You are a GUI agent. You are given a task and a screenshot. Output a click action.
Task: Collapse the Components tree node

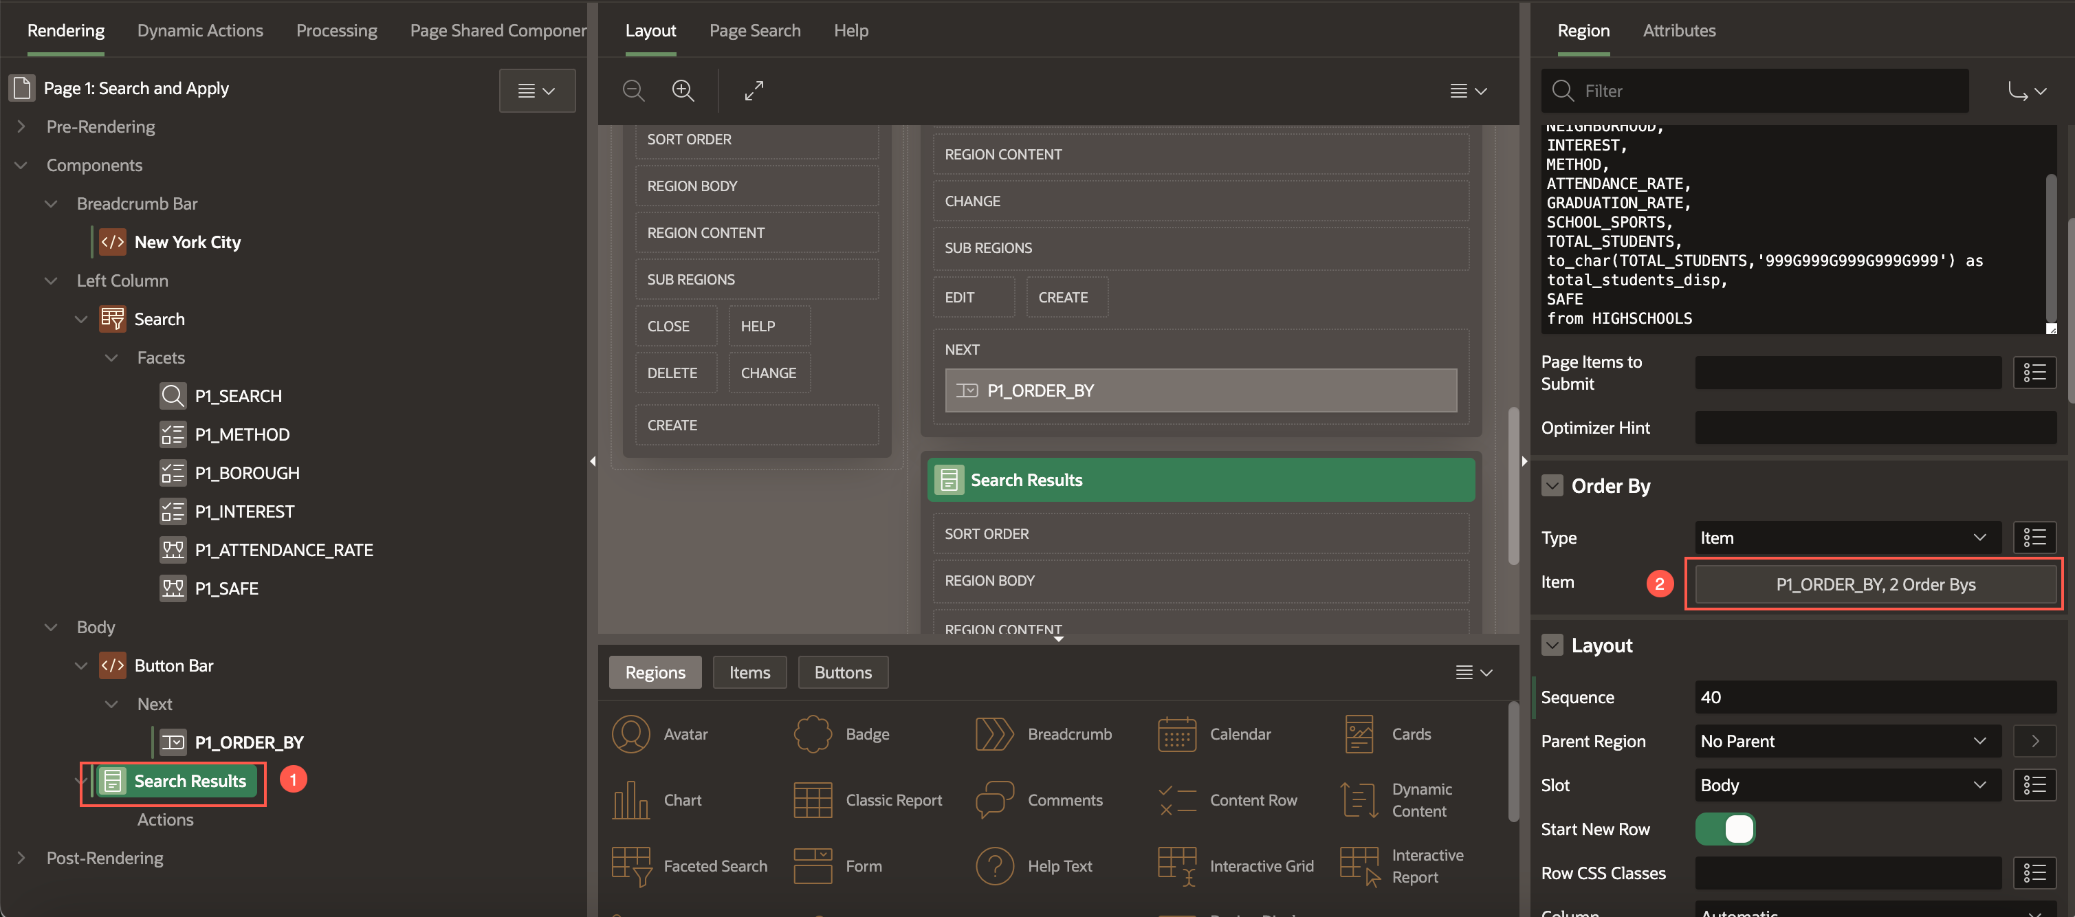22,165
